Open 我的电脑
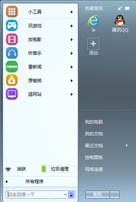Image resolution: width=136 pixels, height=202 pixels. (x=94, y=122)
